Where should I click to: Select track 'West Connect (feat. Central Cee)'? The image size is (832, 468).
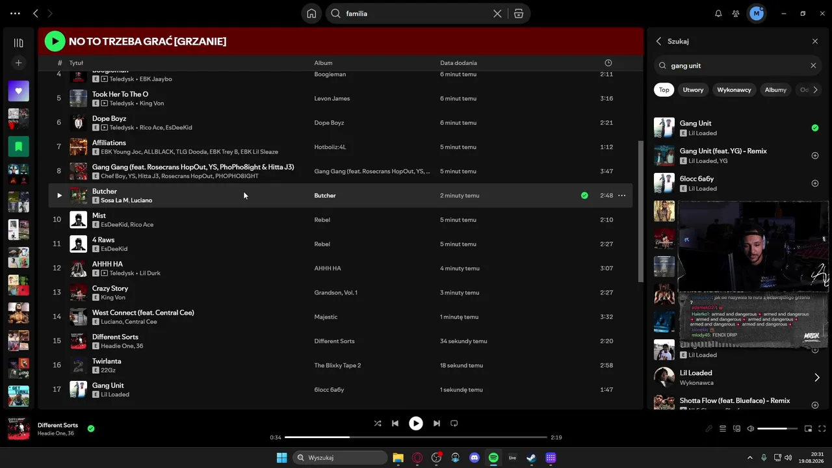coord(143,313)
